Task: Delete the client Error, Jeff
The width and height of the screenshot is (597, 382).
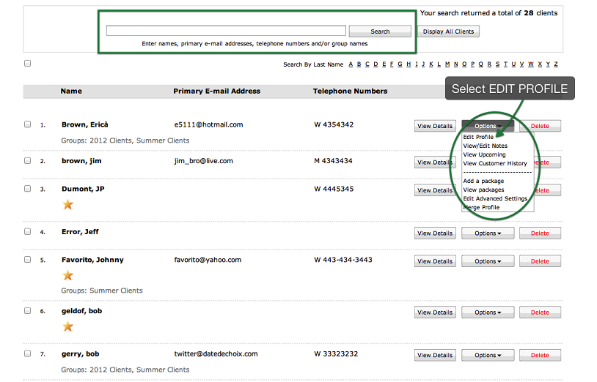Action: [x=540, y=233]
